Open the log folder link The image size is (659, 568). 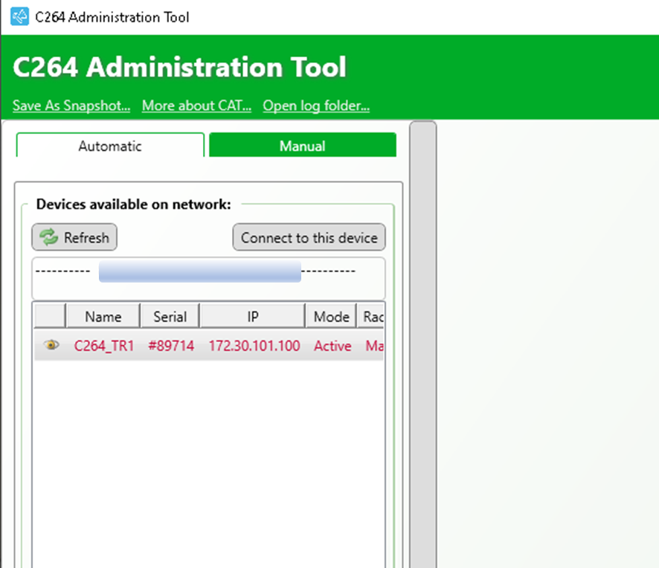(316, 106)
